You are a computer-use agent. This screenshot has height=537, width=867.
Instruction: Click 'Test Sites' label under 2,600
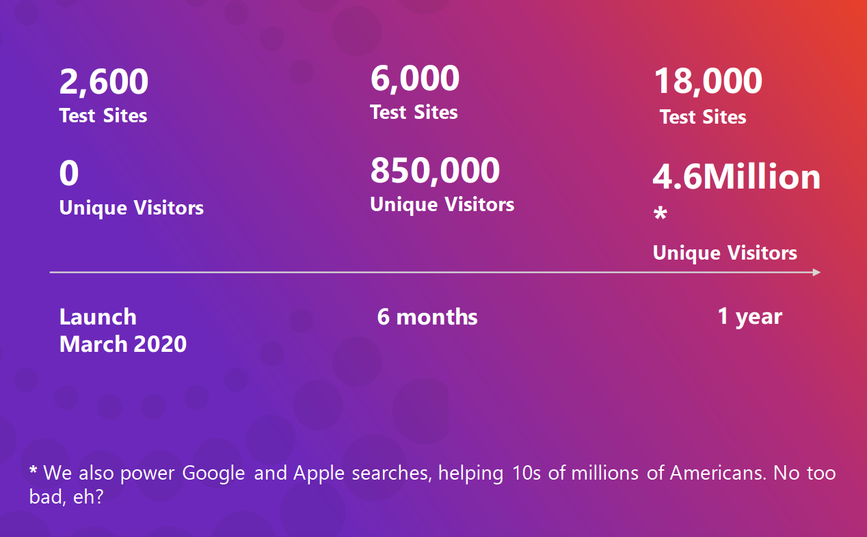[x=103, y=115]
